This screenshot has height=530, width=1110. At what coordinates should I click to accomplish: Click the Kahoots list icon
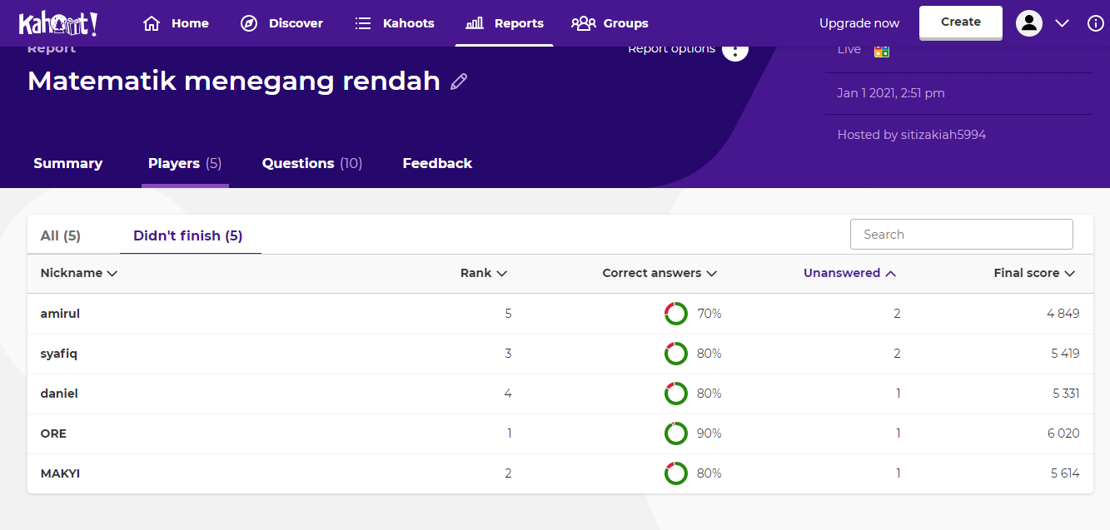tap(363, 23)
